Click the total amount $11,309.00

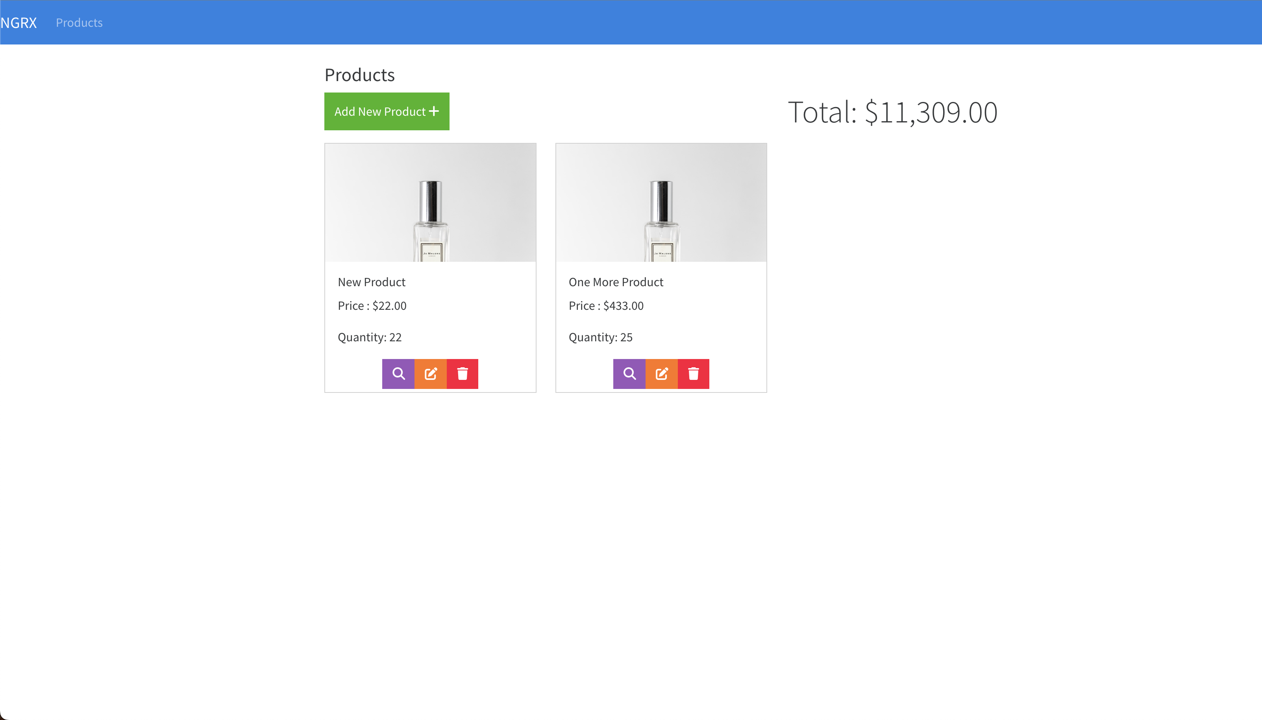[x=893, y=111]
